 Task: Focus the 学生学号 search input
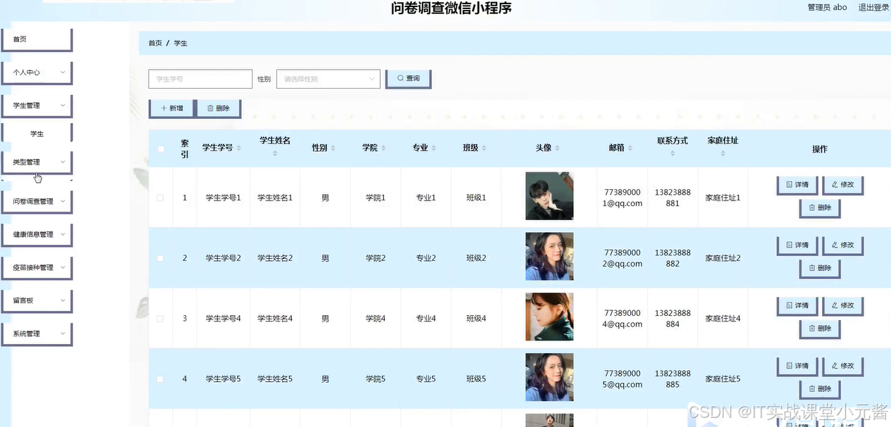pyautogui.click(x=200, y=79)
